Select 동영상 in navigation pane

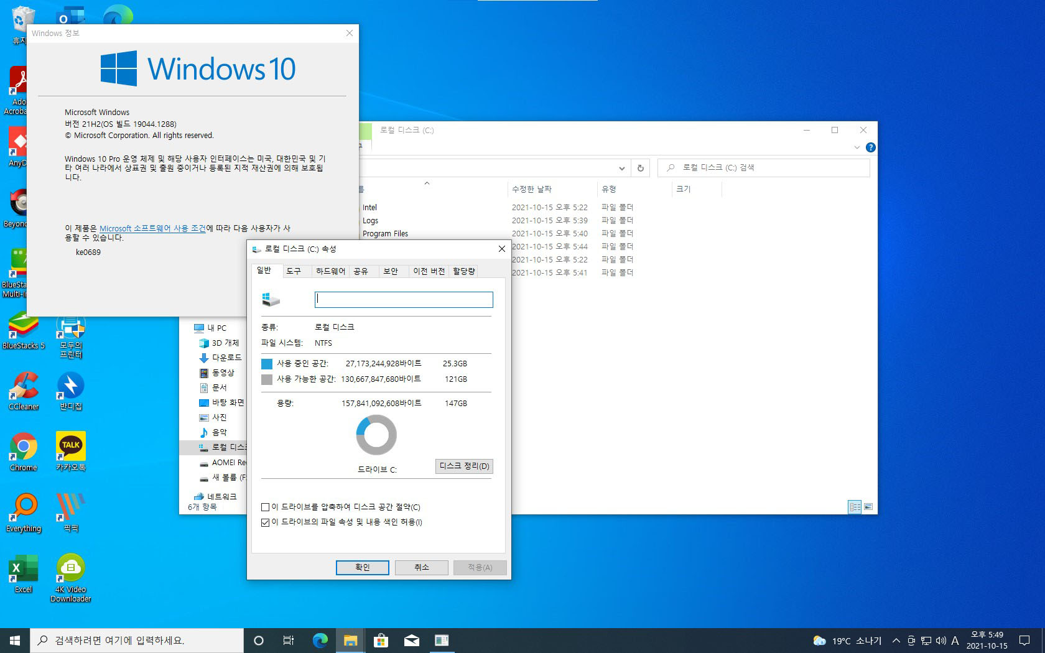[x=216, y=373]
